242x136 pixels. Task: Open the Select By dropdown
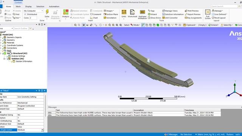[x=227, y=25]
